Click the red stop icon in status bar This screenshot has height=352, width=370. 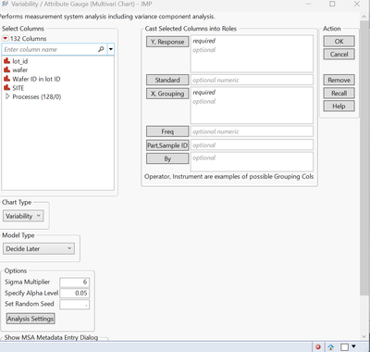point(318,347)
